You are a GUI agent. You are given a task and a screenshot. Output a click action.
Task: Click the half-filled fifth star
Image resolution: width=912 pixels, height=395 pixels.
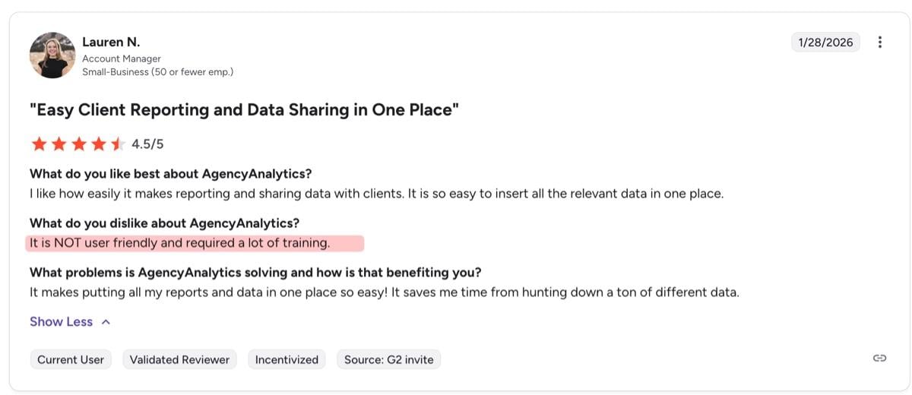(118, 144)
